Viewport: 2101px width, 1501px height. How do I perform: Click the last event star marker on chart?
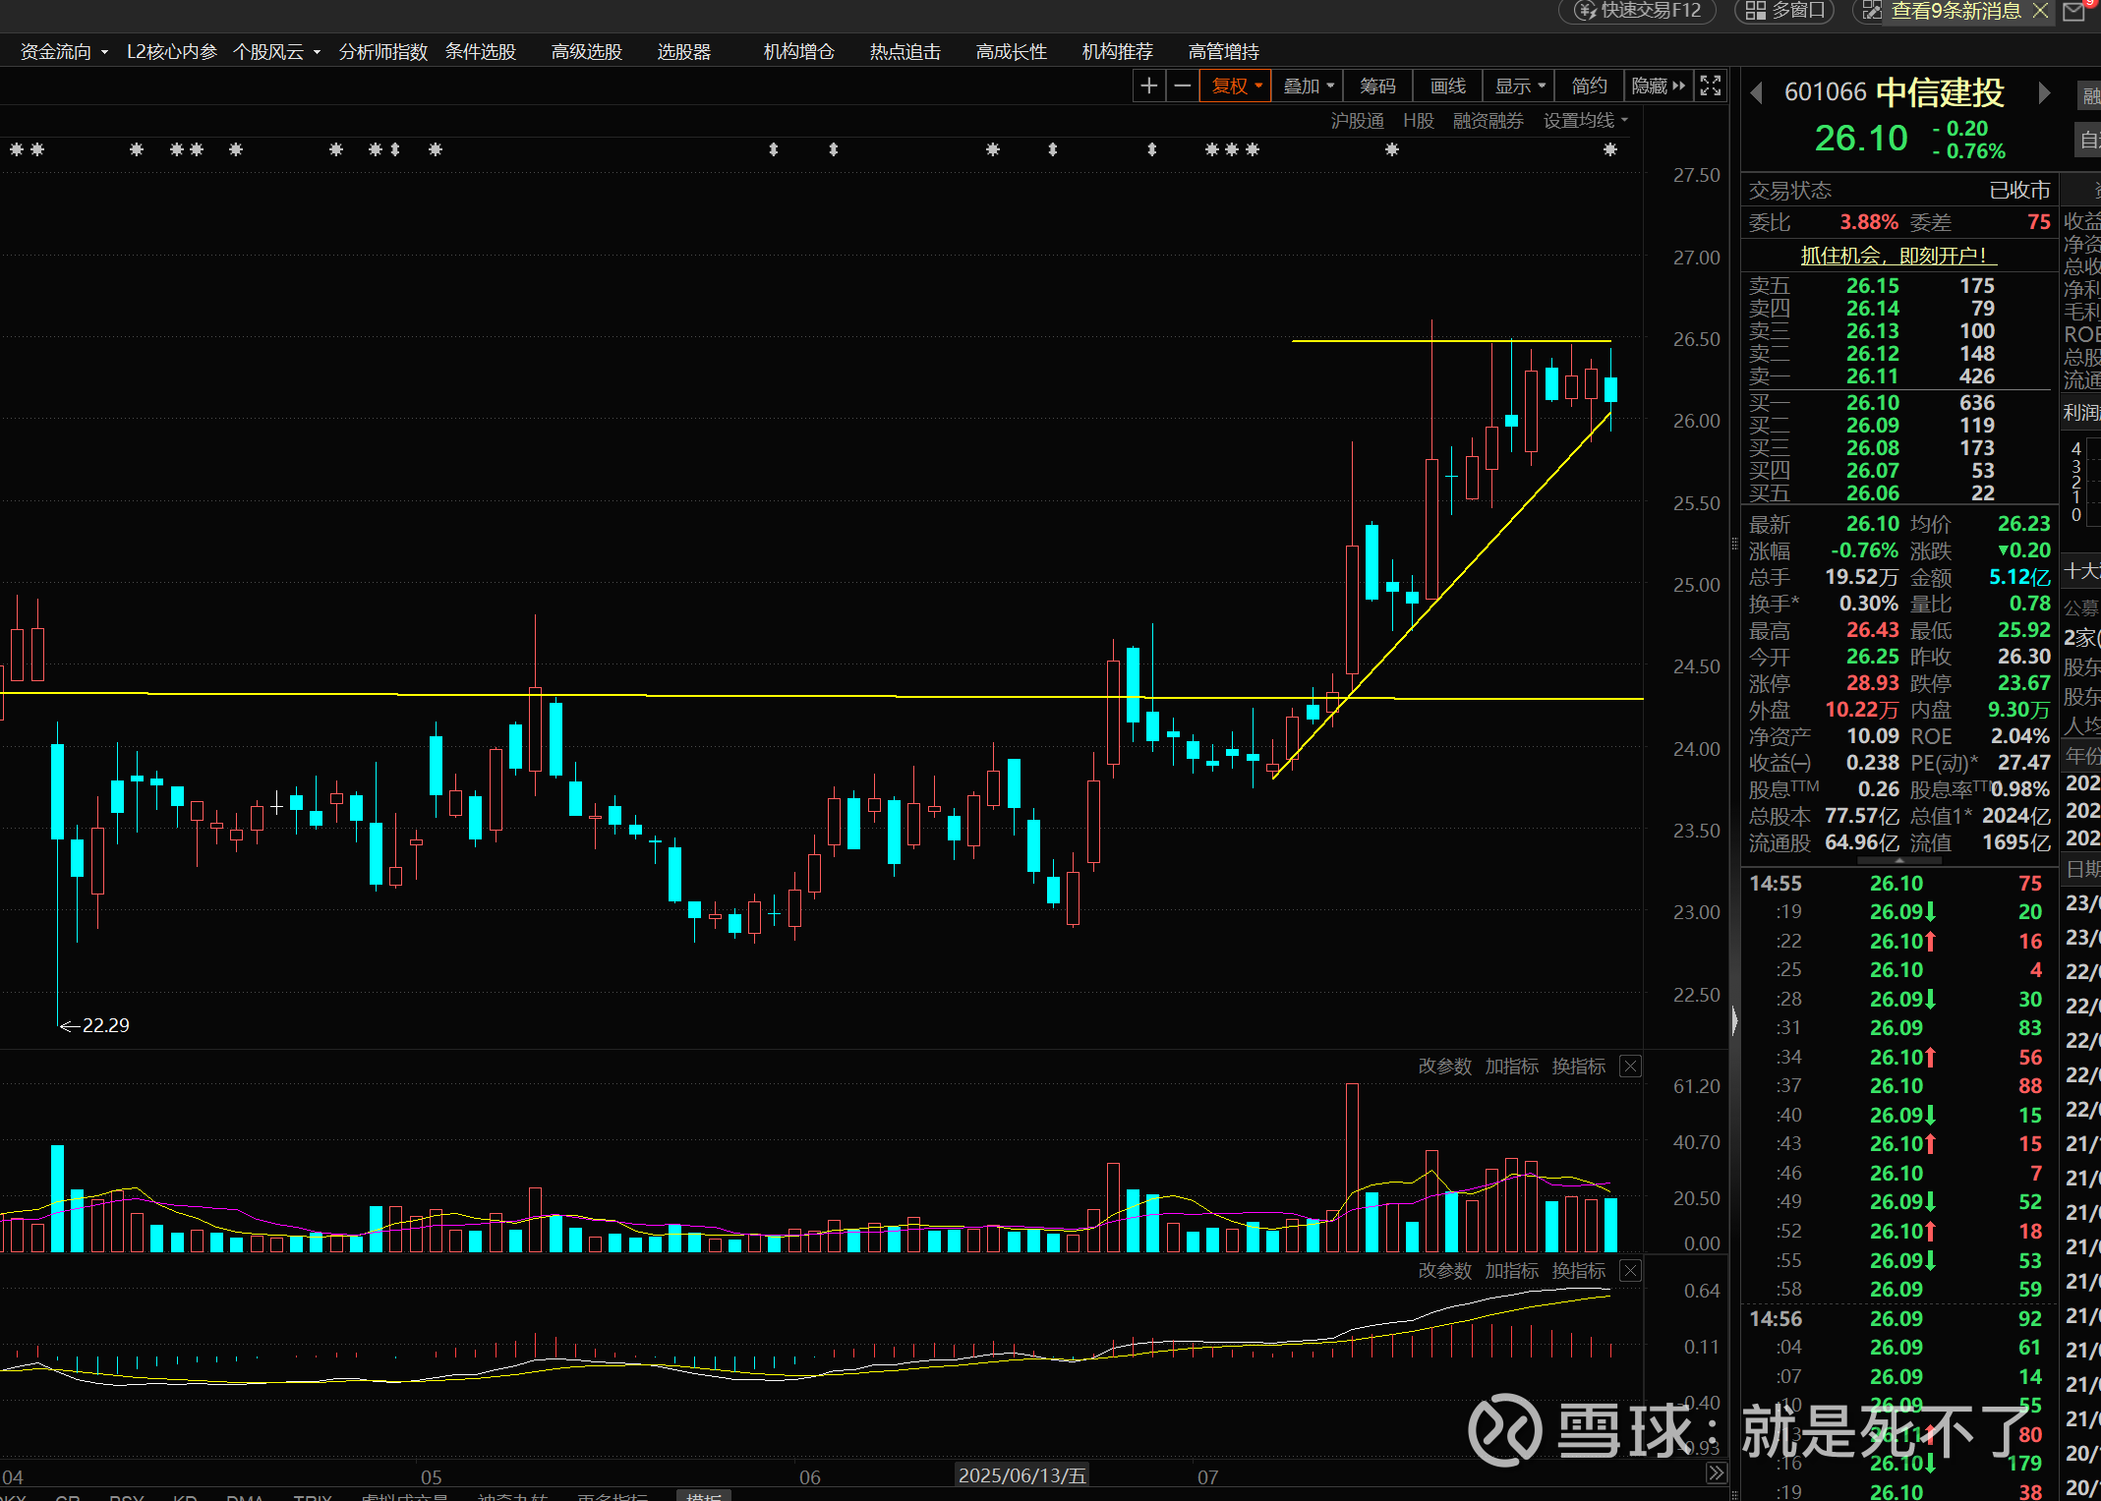pyautogui.click(x=1610, y=149)
